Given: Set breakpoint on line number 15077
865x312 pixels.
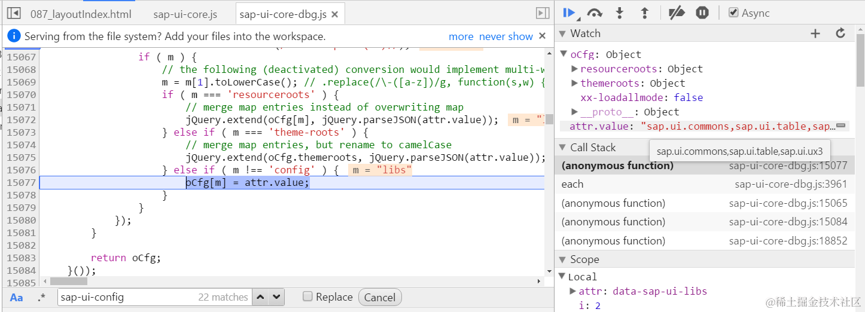Looking at the screenshot, I should tap(21, 182).
